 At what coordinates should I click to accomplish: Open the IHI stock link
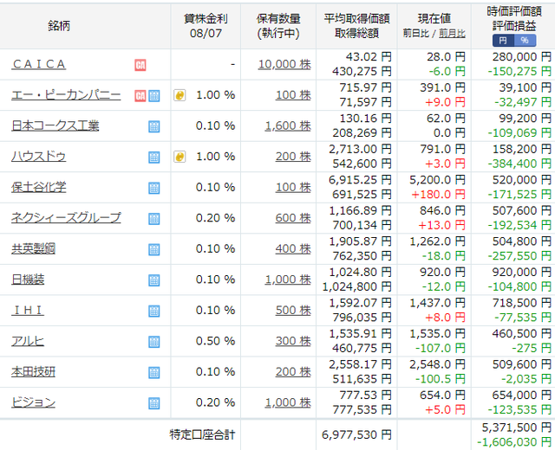click(28, 310)
